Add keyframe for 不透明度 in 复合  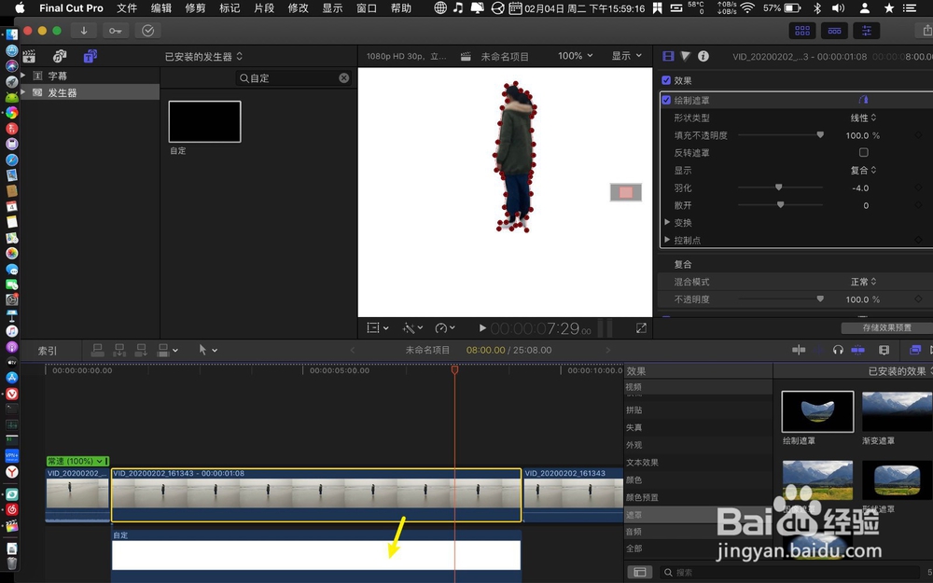click(x=919, y=299)
